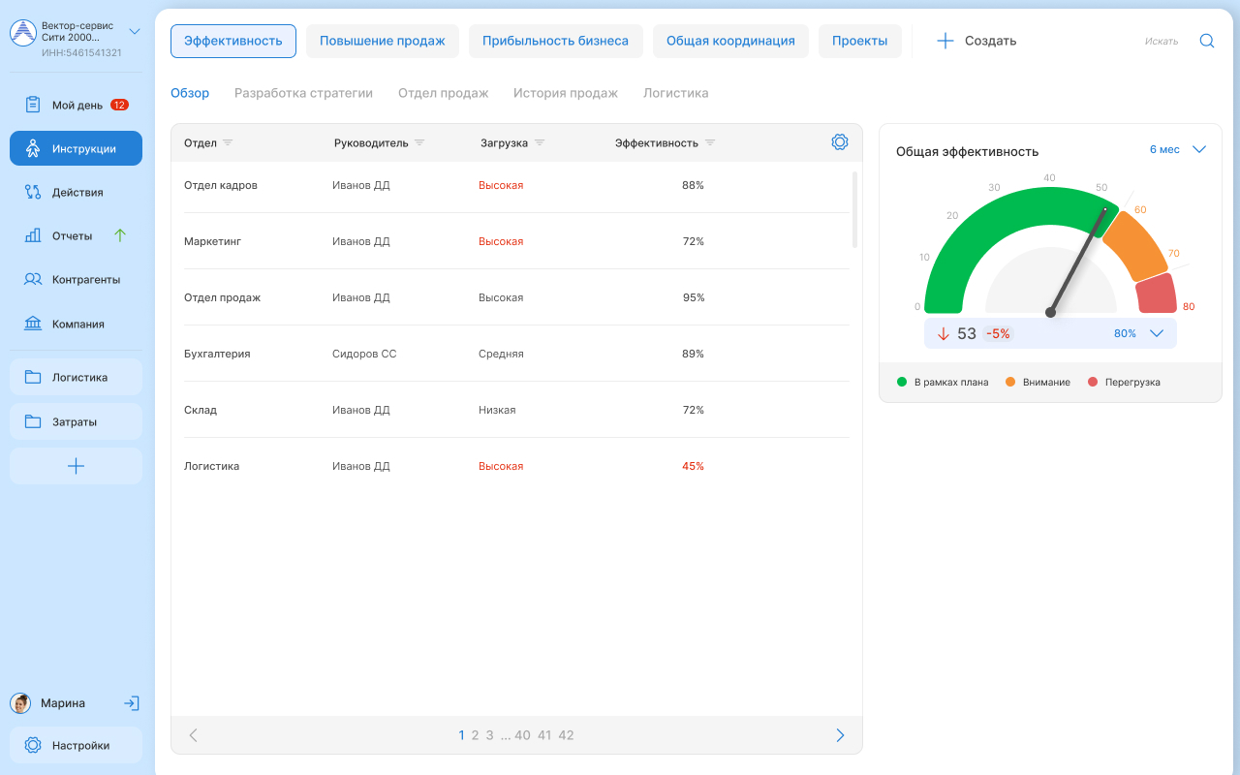This screenshot has width=1240, height=775.
Task: Click Марина's avatar picture
Action: 20,703
